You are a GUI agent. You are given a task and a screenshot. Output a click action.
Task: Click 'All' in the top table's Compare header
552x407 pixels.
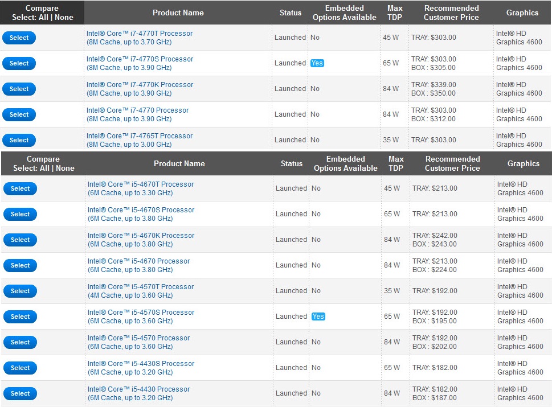[x=44, y=17]
